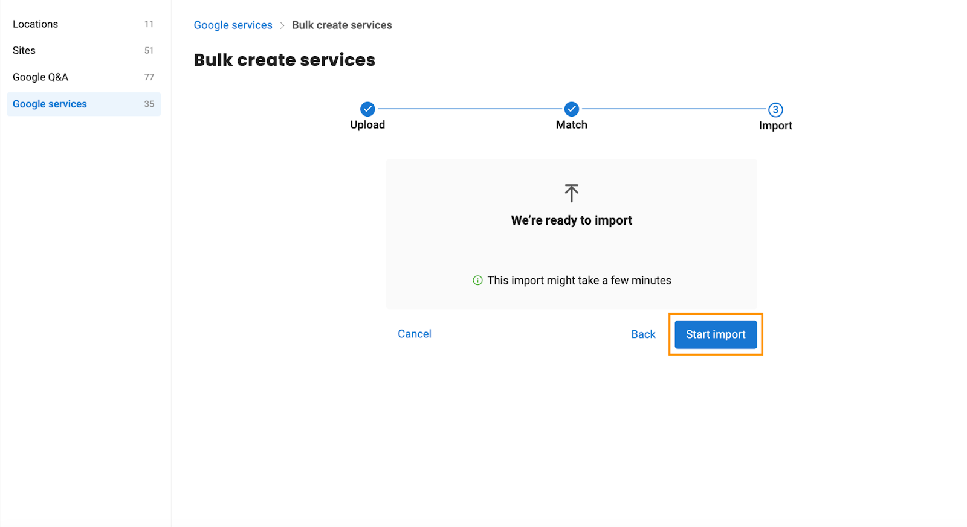
Task: Open Google Q&A in the sidebar
Action: pos(83,77)
